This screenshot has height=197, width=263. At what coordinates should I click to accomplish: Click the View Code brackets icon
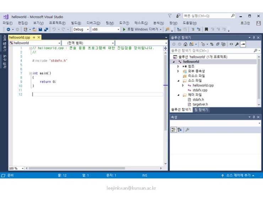231,44
